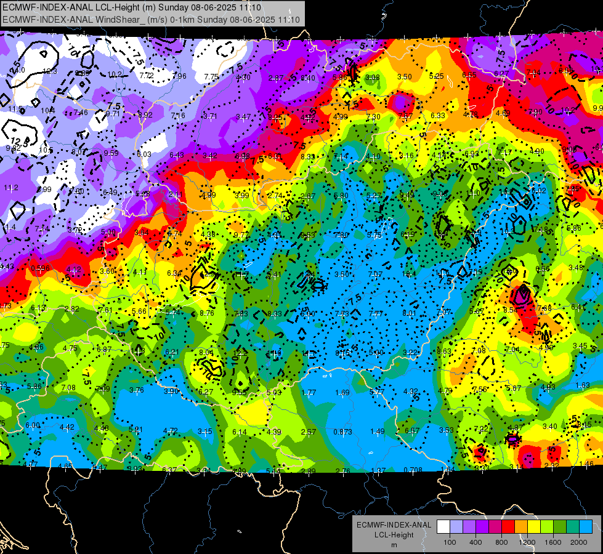Click the map value 1.63

click(x=583, y=385)
